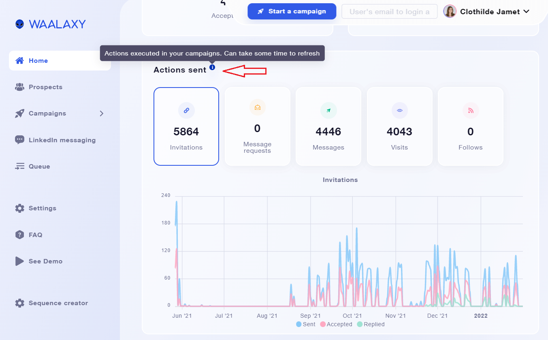This screenshot has width=548, height=340.
Task: Open LinkedIn messaging page
Action: 62,140
